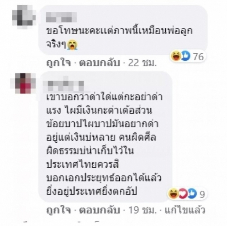This screenshot has width=227, height=226.
Task: Click ถูกใจ under the first comment
Action: pyautogui.click(x=59, y=63)
